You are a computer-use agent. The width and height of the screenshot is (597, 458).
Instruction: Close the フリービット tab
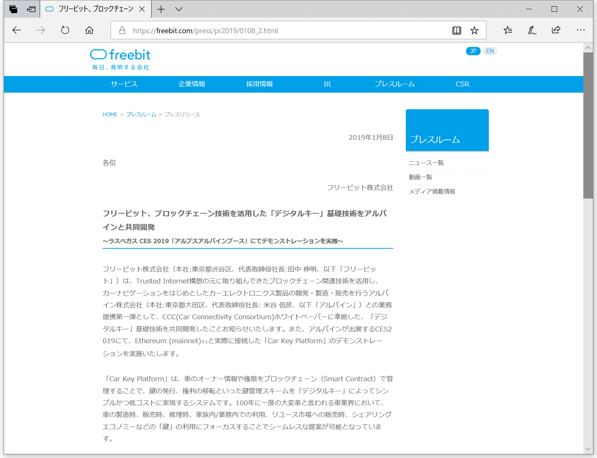142,9
